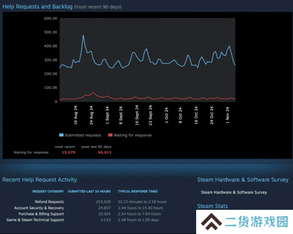Click the Waiting for response legend label

133,135
